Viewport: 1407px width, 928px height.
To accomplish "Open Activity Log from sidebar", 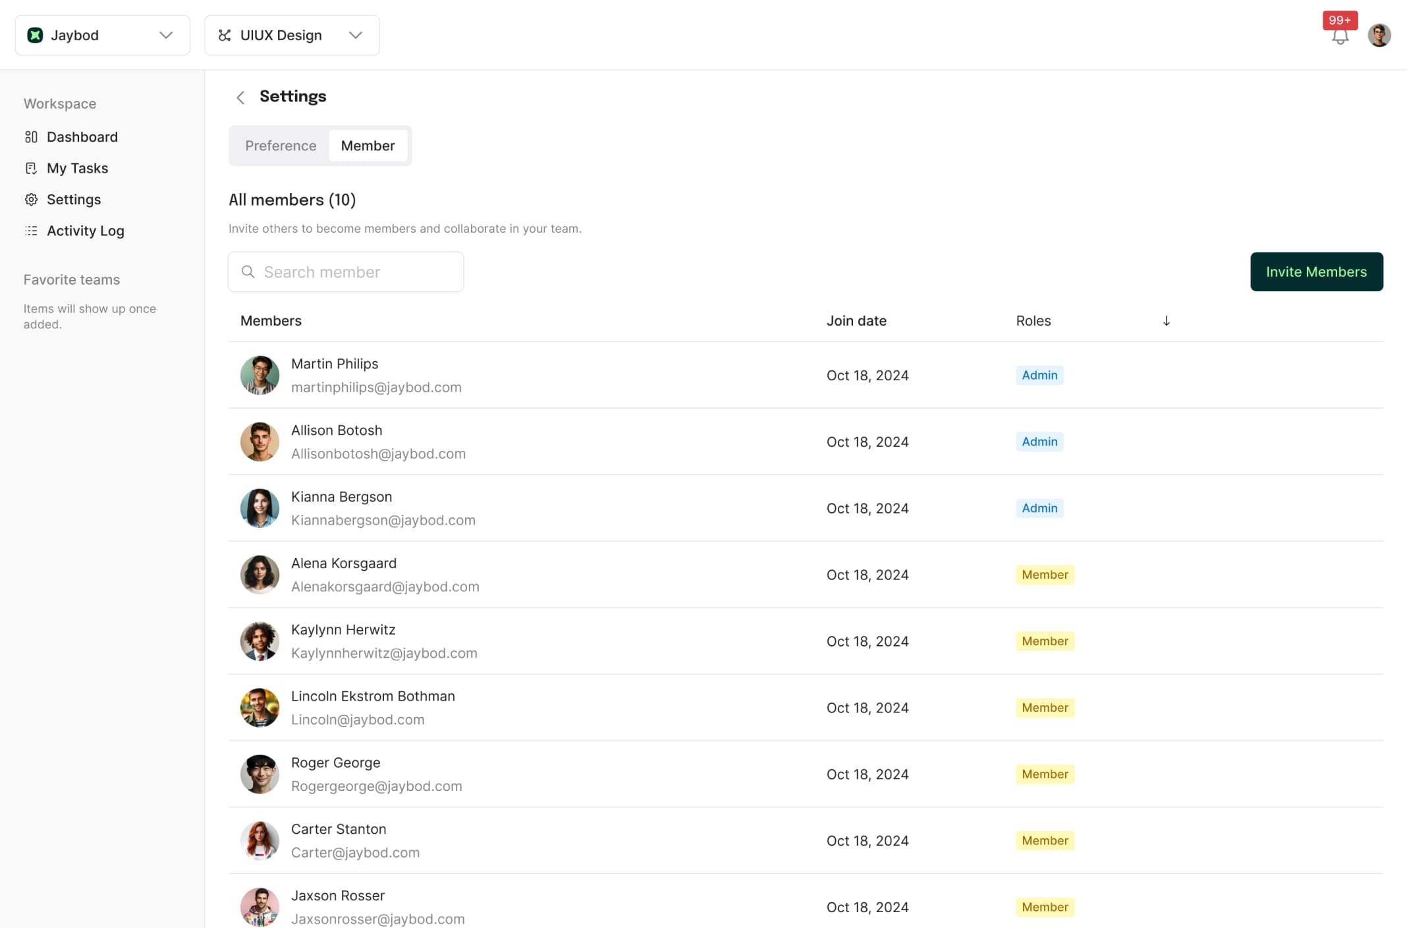I will (85, 231).
